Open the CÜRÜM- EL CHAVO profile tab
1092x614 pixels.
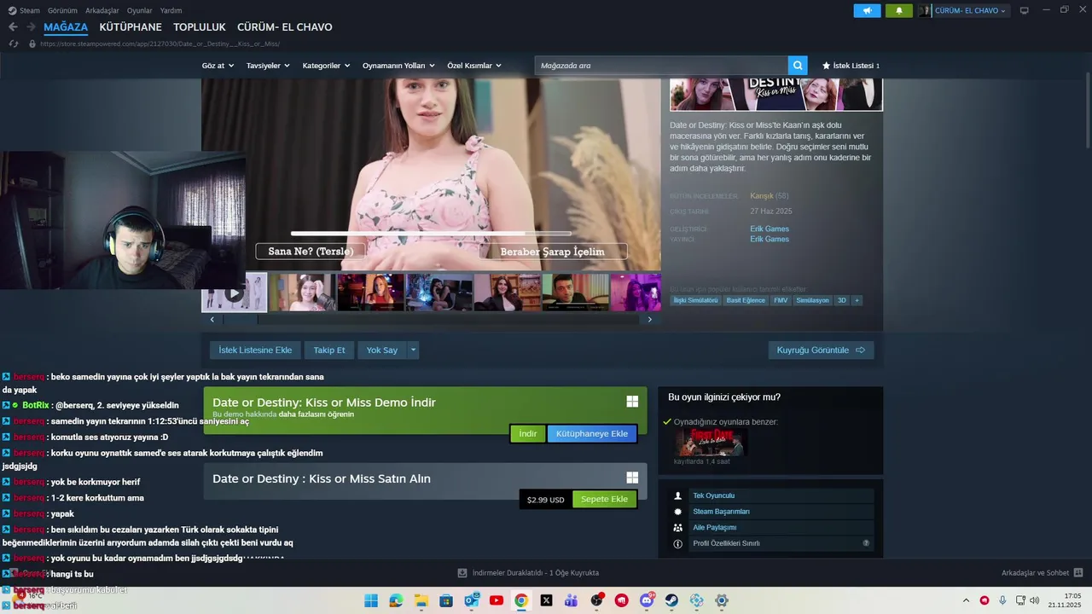coord(285,27)
